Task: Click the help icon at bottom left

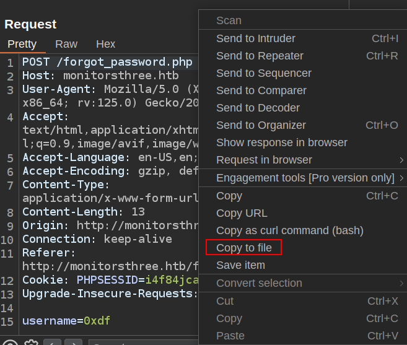Action: [9, 343]
